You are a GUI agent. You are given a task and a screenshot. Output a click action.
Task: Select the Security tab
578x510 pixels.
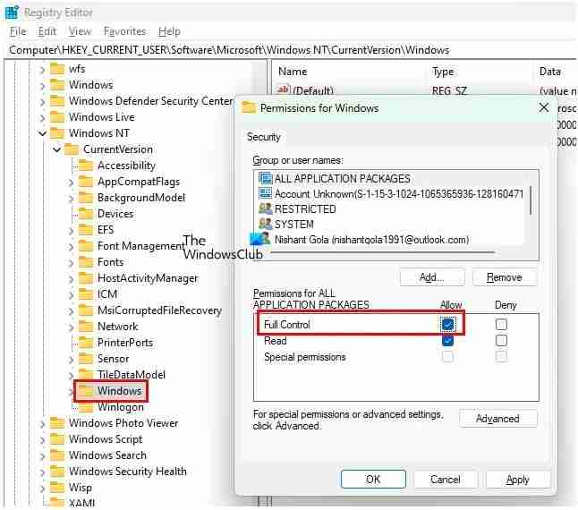click(x=264, y=137)
